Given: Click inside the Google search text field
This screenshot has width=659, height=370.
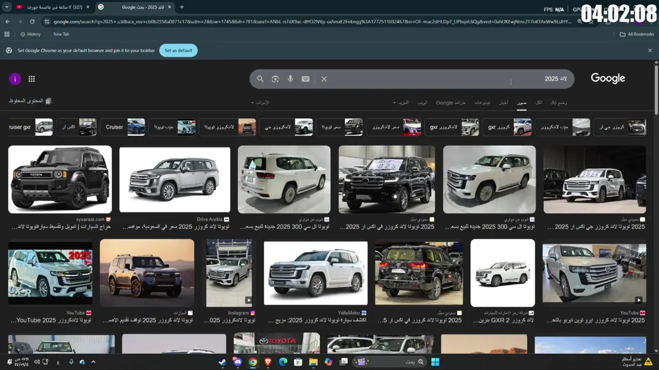Looking at the screenshot, I should pyautogui.click(x=448, y=79).
